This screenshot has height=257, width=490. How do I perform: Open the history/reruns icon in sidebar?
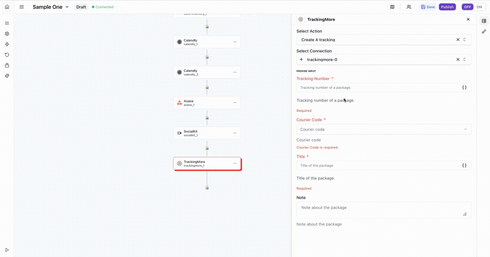point(7,55)
